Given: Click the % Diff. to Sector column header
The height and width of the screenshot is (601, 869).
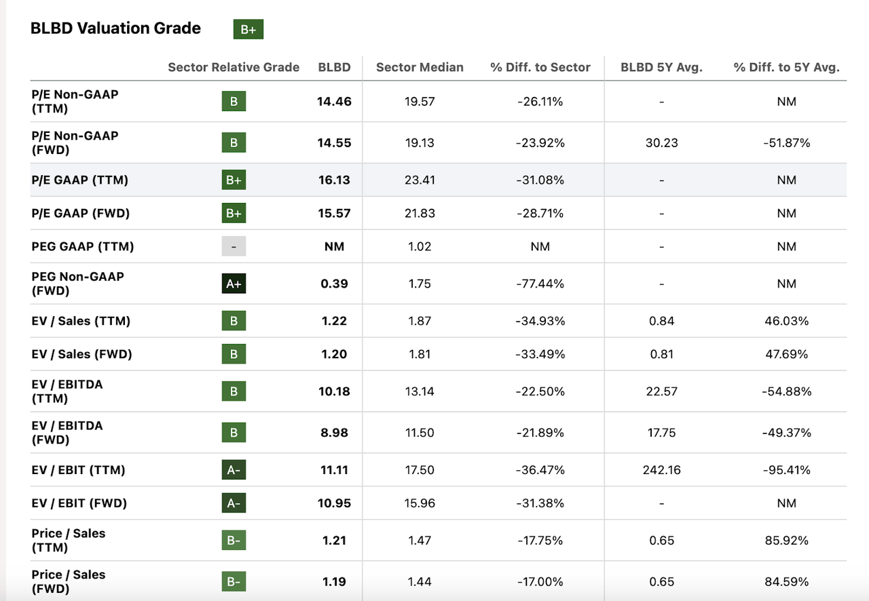Looking at the screenshot, I should point(540,67).
